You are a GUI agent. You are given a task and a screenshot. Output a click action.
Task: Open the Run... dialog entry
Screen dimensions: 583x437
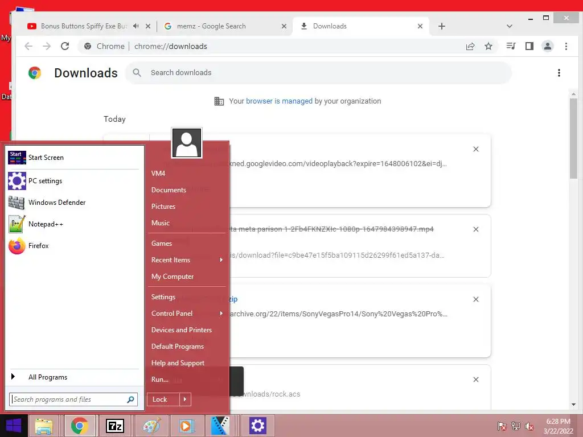coord(160,380)
